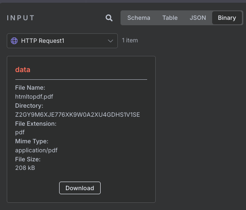
Task: Click the 208 kB file size value
Action: pyautogui.click(x=25, y=168)
